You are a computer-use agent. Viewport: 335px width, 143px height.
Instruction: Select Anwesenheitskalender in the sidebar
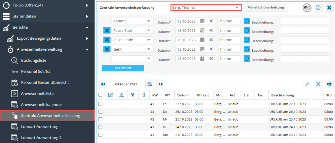pos(42,104)
